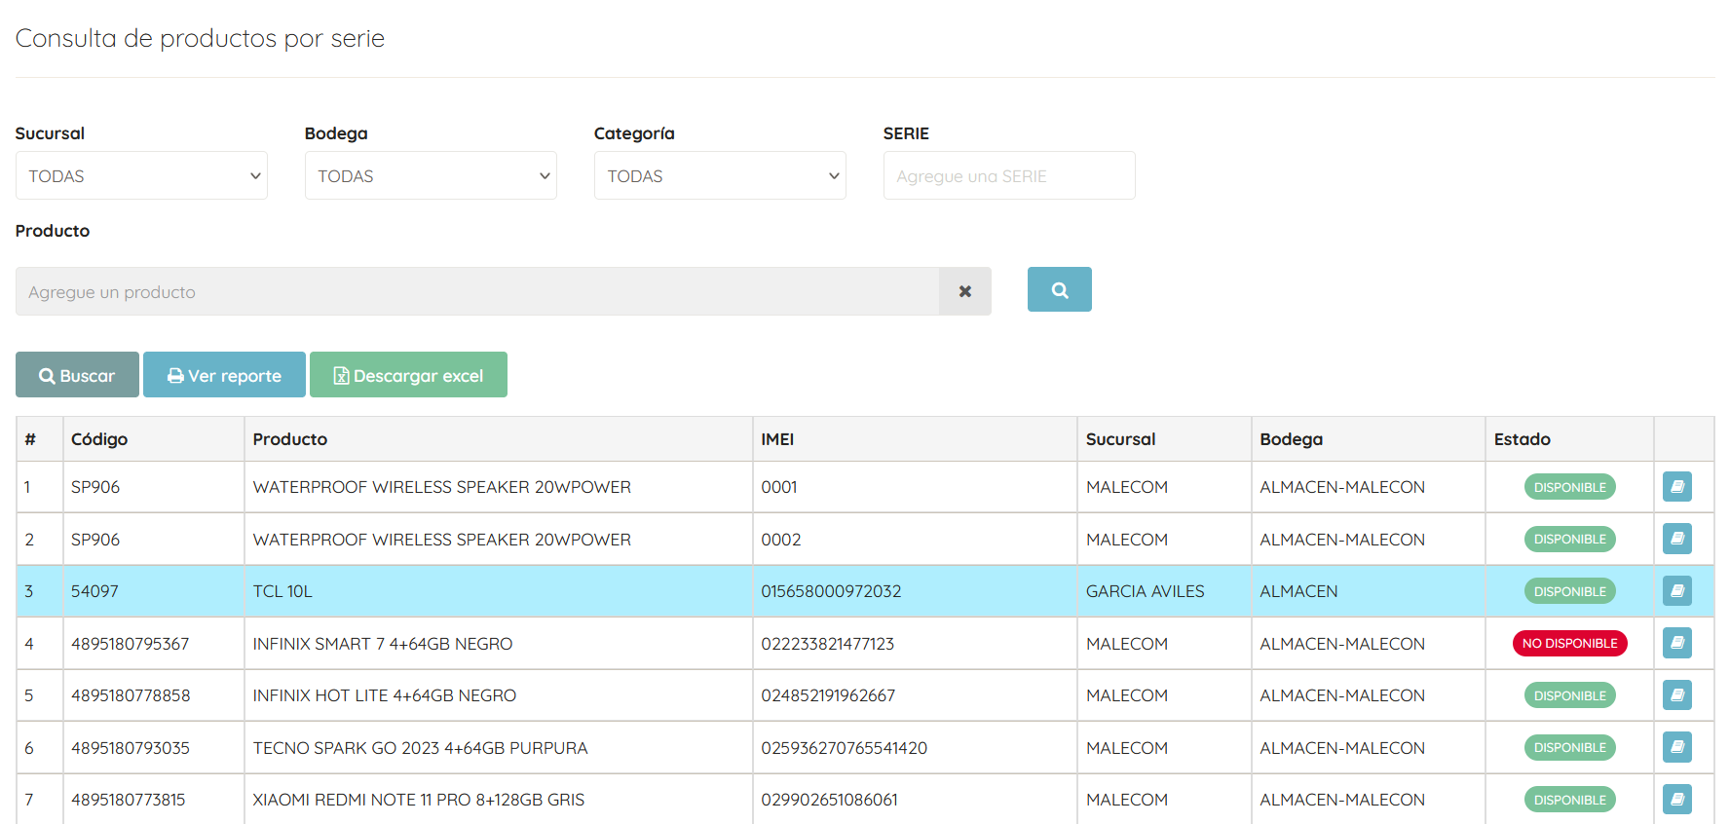
Task: Click the Descargar excel button
Action: 408,375
